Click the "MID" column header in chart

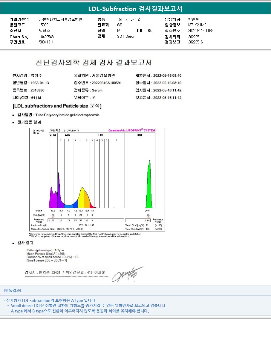(x=67, y=135)
